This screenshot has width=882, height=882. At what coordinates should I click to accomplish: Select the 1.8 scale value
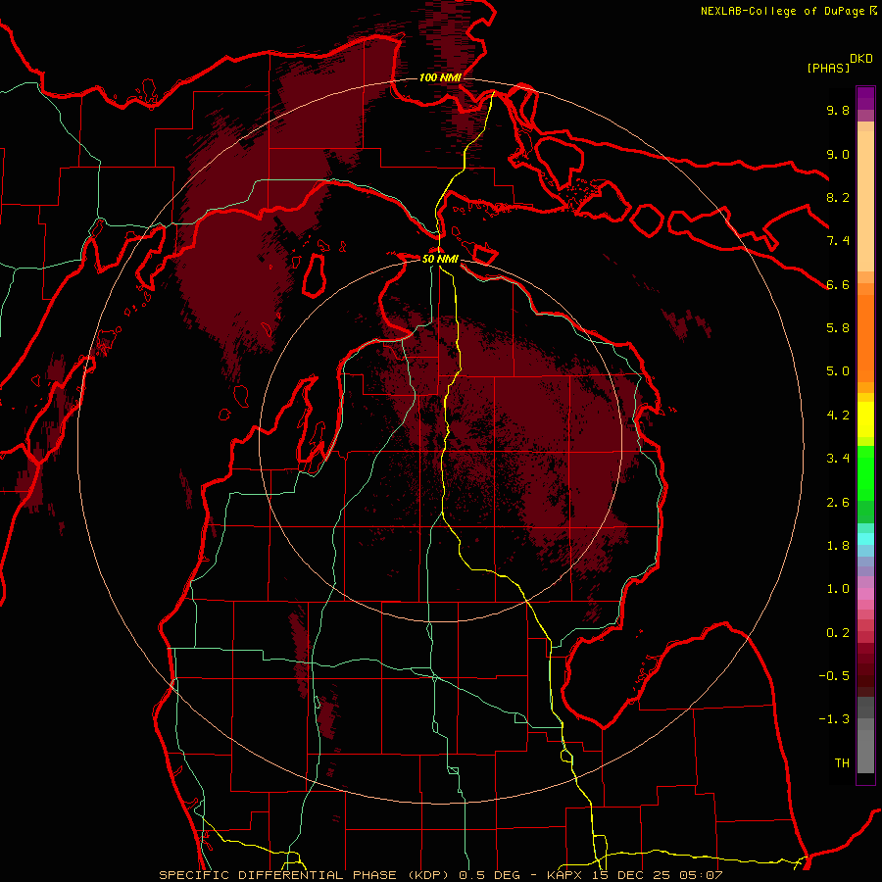(x=838, y=546)
